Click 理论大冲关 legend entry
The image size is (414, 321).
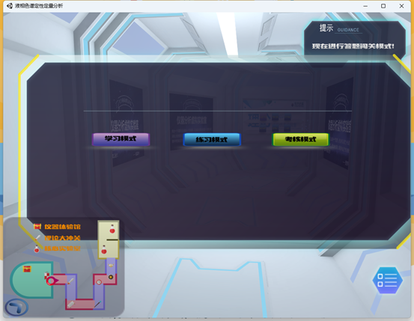coord(58,238)
